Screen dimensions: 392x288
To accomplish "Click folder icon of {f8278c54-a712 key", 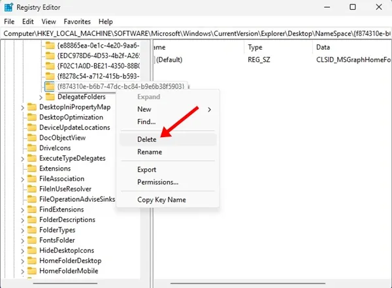I will pyautogui.click(x=50, y=76).
